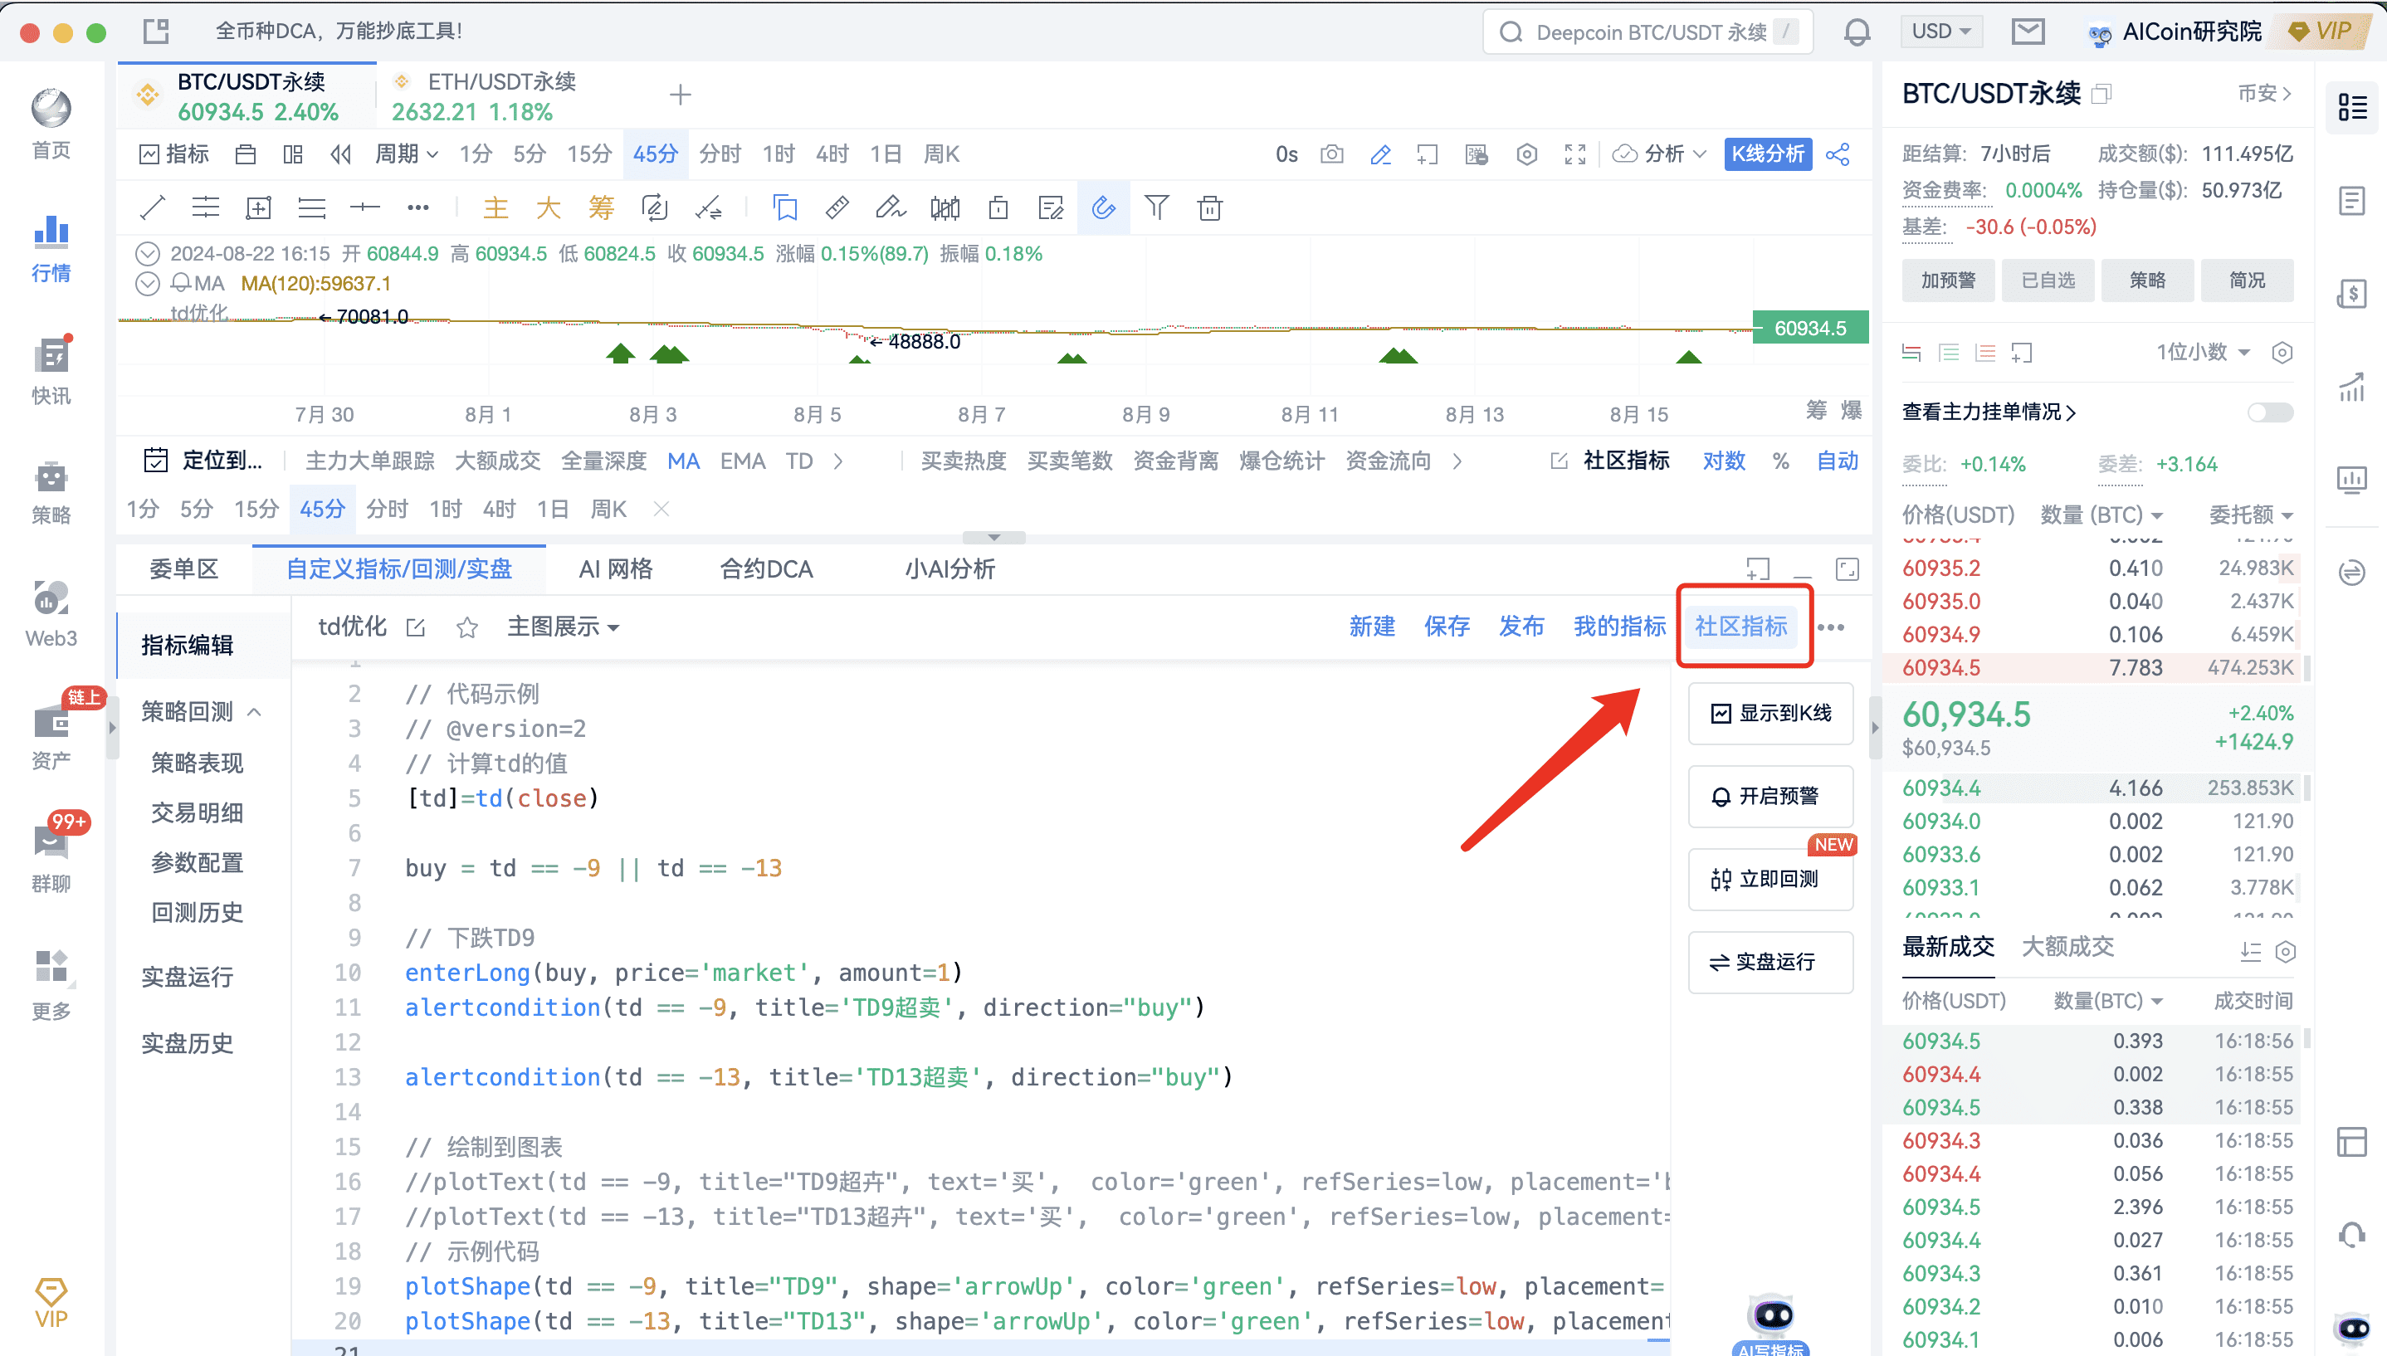Click the ruler measurement tool

click(837, 207)
